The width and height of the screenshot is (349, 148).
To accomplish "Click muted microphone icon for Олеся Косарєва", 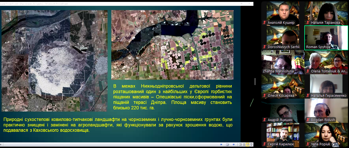I will tap(265, 96).
